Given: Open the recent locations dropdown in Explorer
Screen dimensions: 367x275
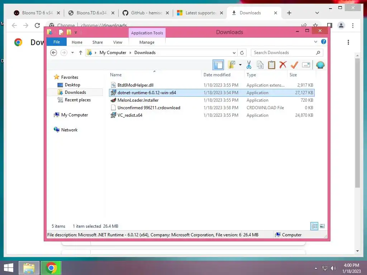Looking at the screenshot, I should point(72,53).
